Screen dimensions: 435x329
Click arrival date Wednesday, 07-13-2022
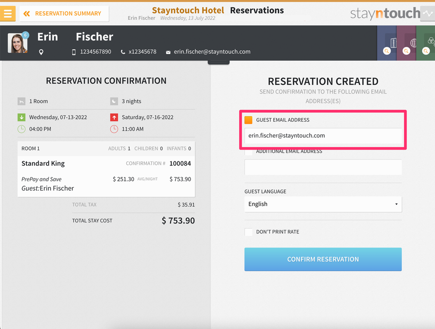[x=58, y=117]
